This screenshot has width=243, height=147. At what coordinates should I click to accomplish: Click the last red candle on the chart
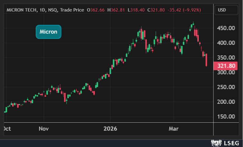(206, 60)
